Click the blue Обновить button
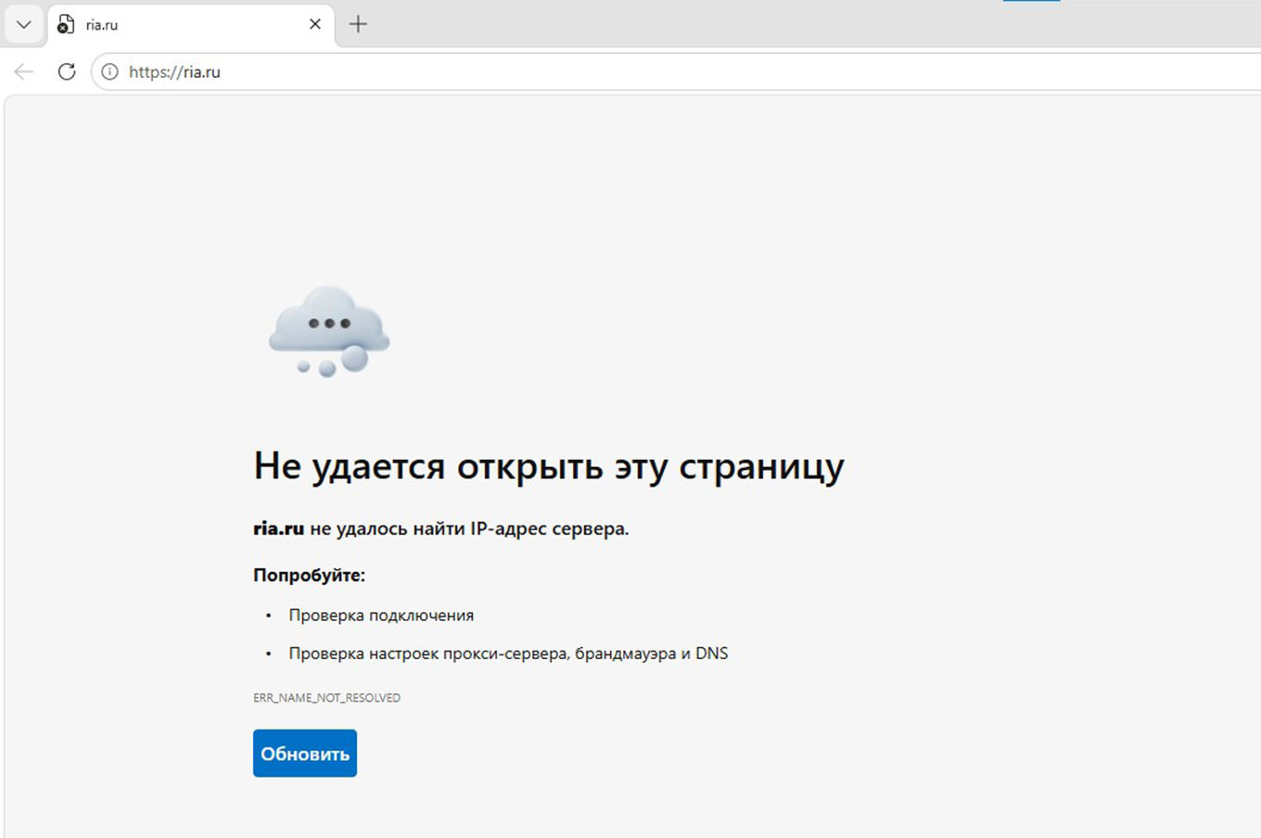The height and width of the screenshot is (838, 1261). pyautogui.click(x=305, y=754)
